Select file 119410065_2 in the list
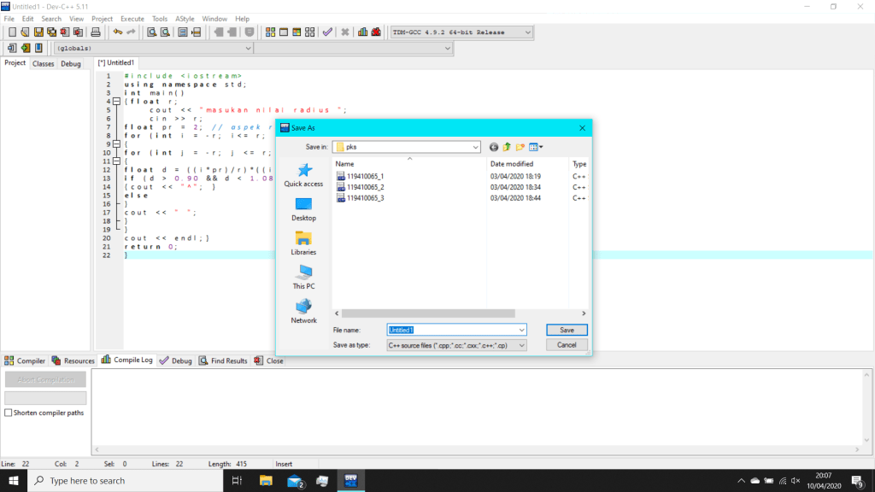 (365, 187)
